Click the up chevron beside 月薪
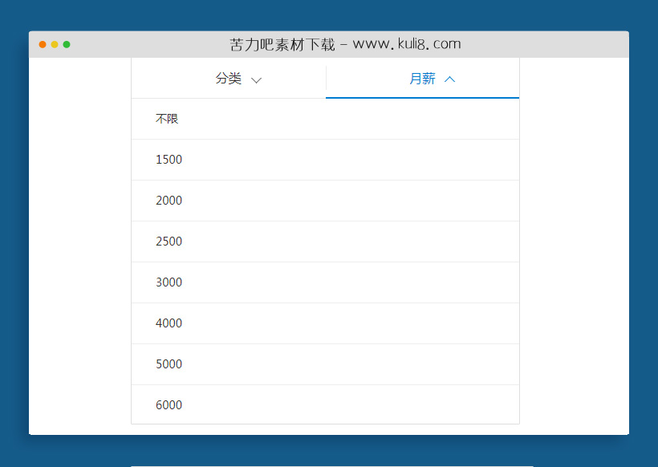The image size is (658, 467). [x=449, y=79]
